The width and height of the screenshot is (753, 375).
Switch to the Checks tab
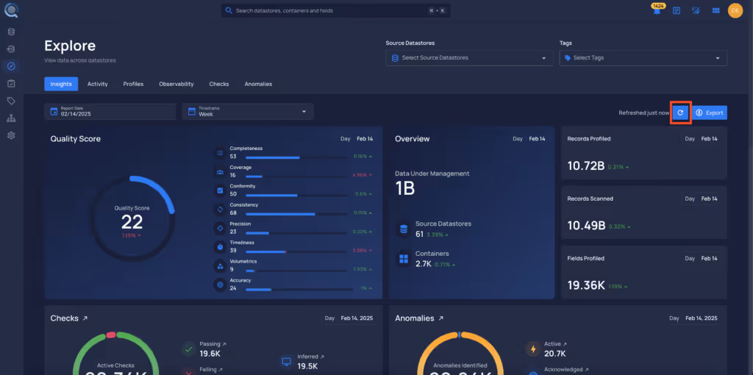(219, 84)
